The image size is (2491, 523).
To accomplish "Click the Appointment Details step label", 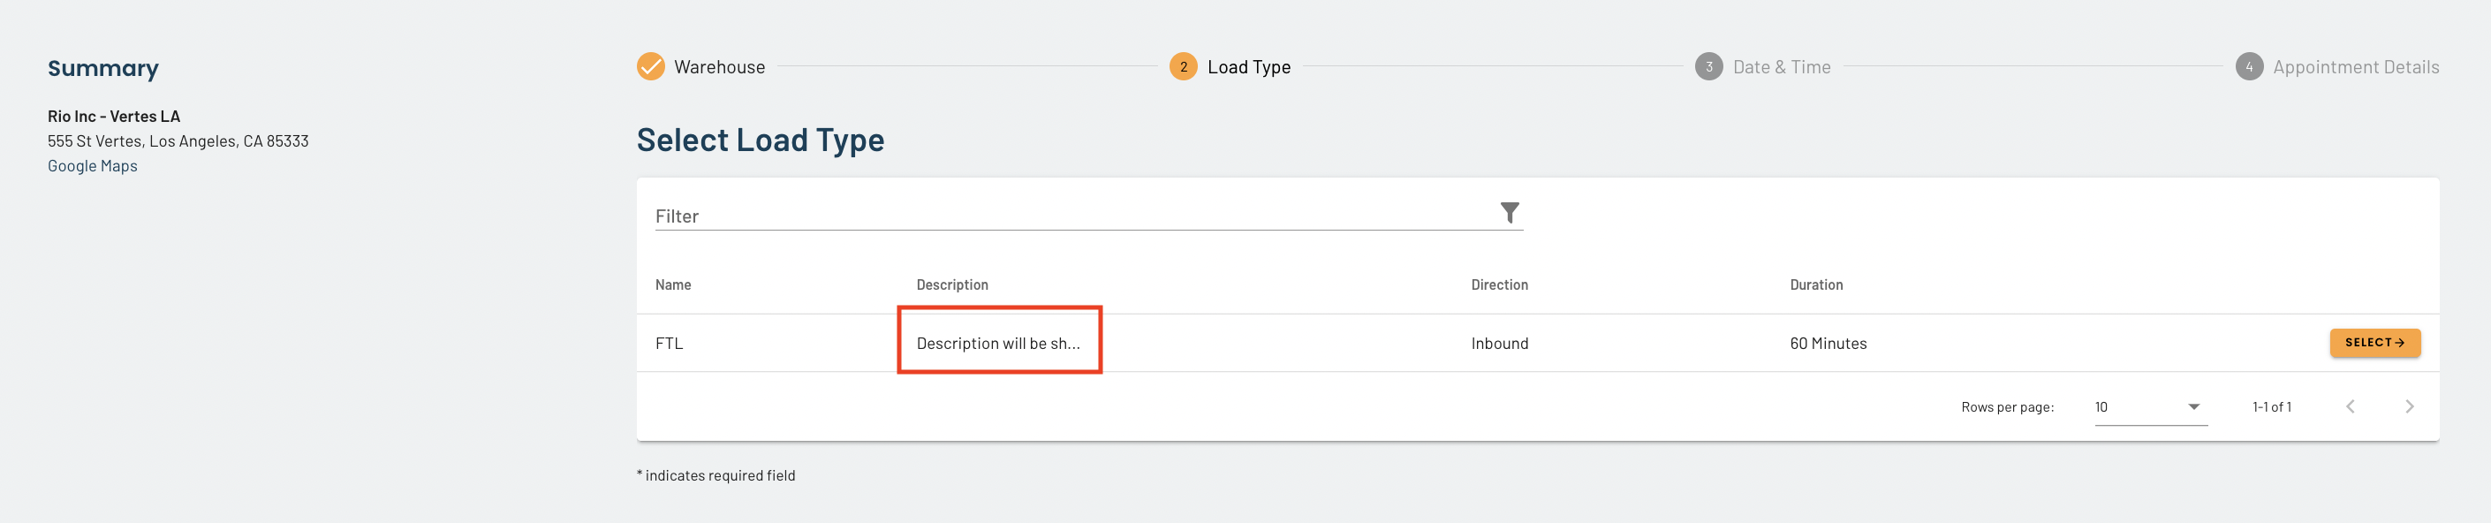I will click(x=2356, y=67).
